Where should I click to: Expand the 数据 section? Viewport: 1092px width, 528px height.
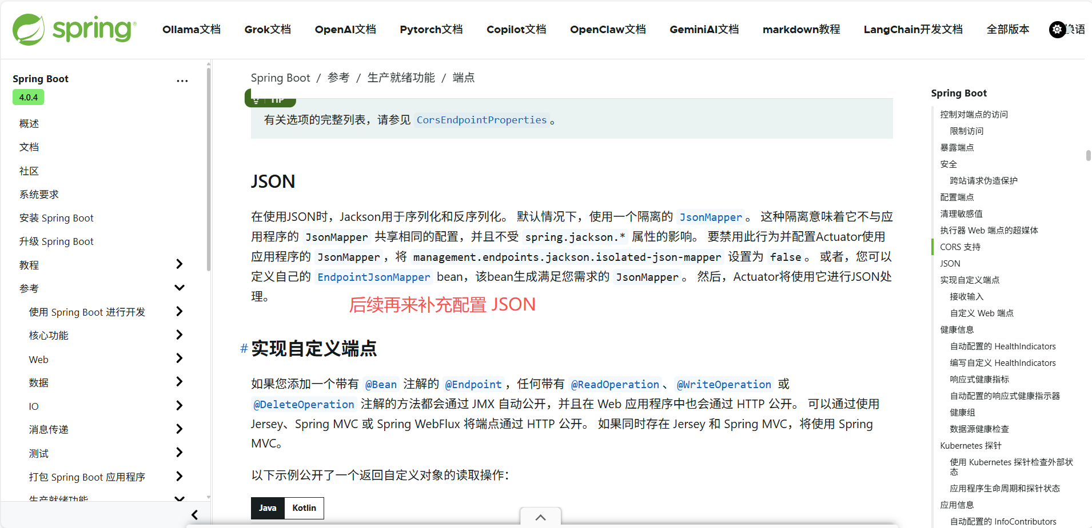pyautogui.click(x=180, y=381)
